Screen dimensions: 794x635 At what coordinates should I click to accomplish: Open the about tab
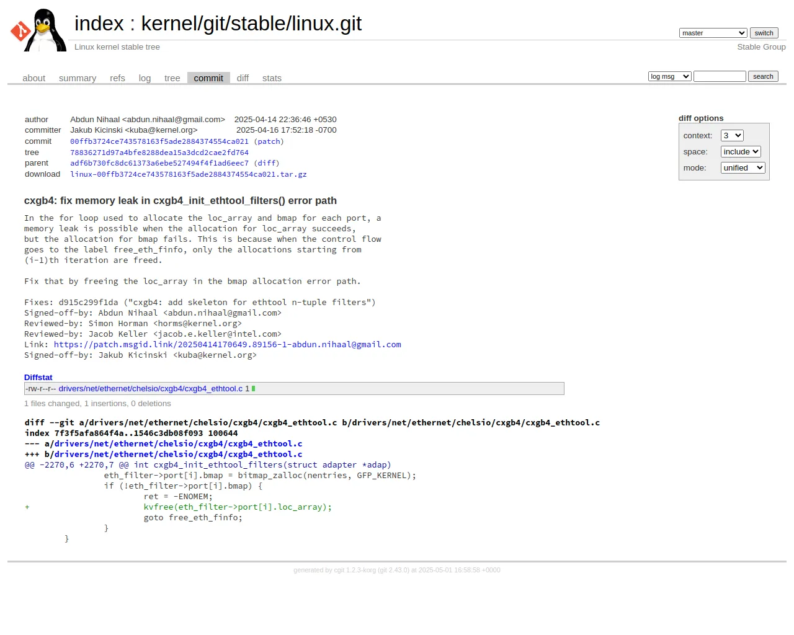click(x=34, y=78)
